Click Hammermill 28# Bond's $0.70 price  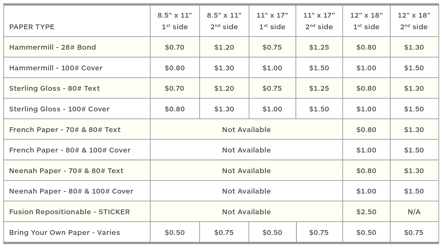(175, 47)
